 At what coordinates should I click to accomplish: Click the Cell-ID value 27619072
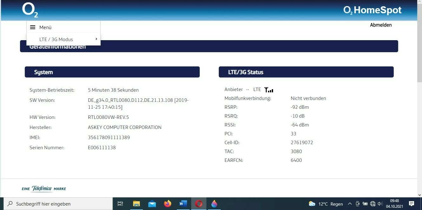(302, 143)
